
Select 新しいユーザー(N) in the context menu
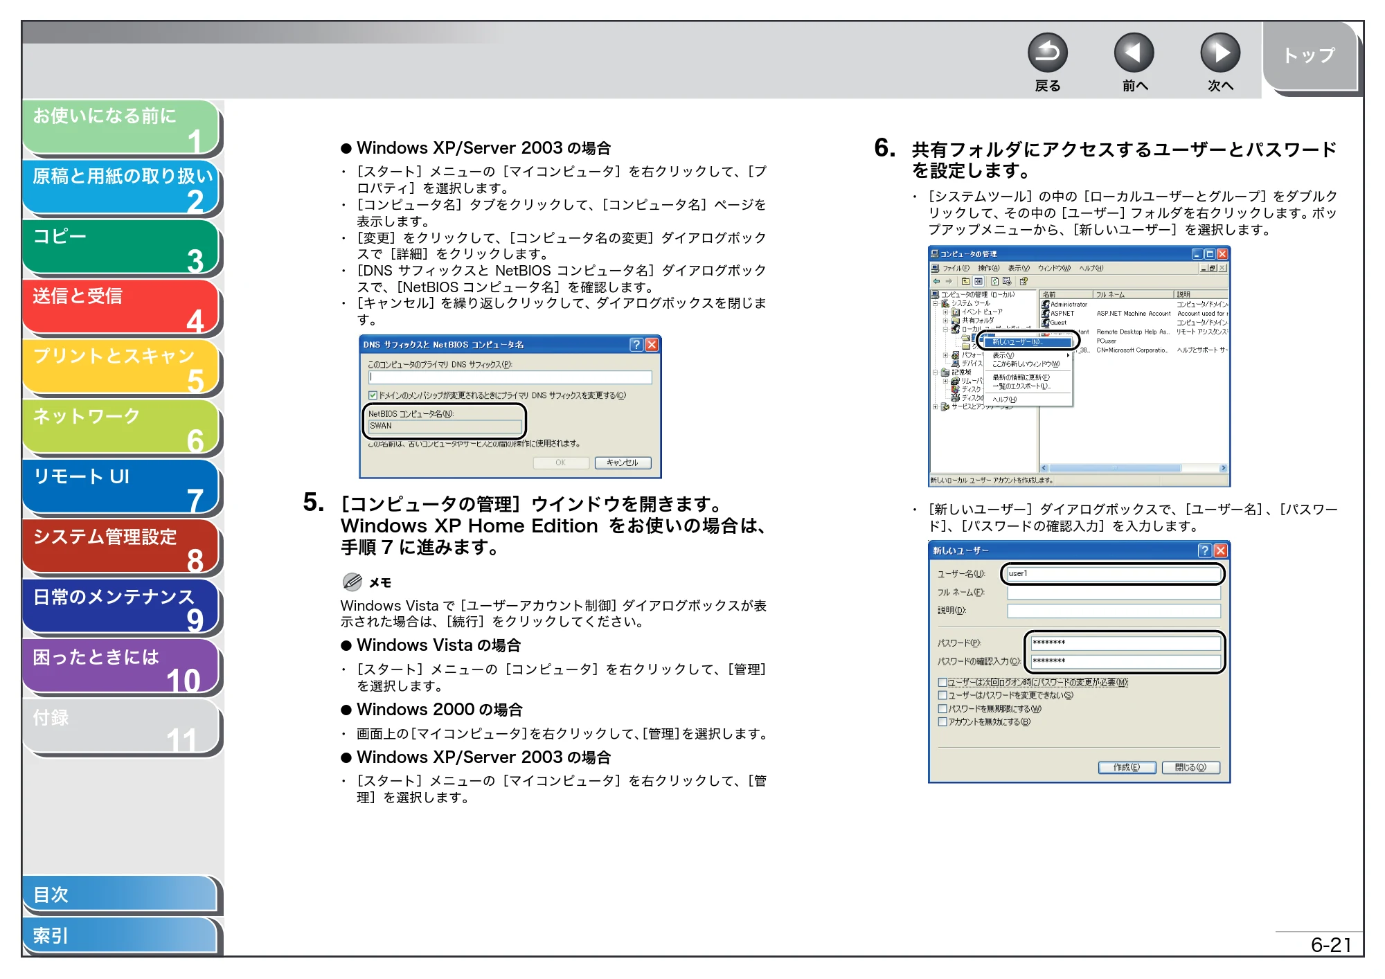pos(1028,342)
